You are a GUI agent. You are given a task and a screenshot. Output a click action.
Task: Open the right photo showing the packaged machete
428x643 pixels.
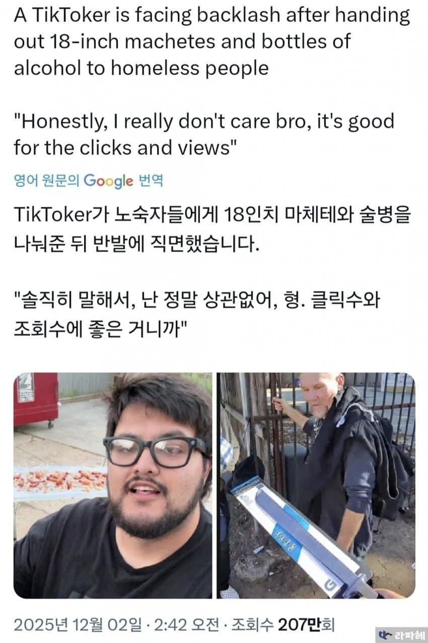(x=316, y=485)
